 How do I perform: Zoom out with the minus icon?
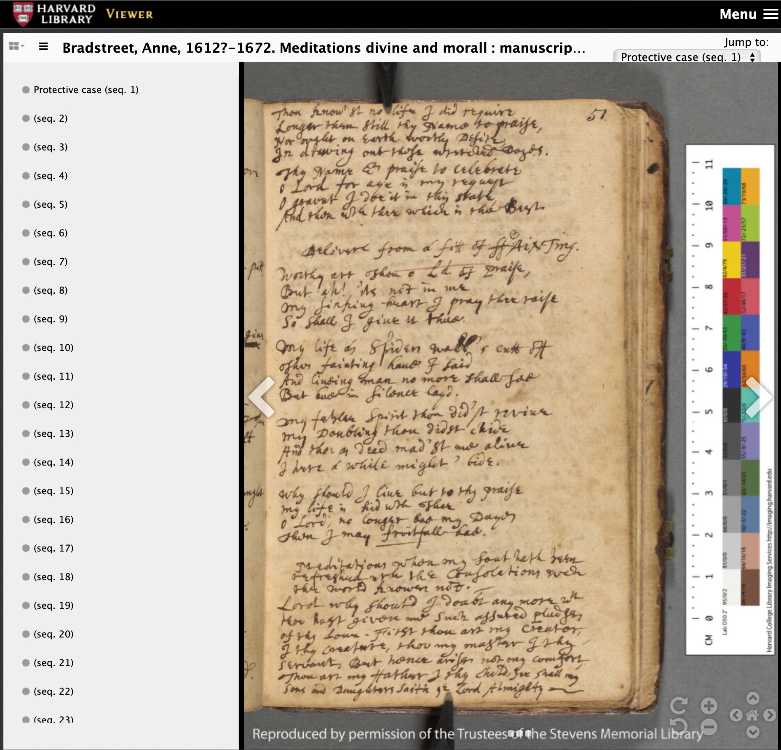coord(709,727)
